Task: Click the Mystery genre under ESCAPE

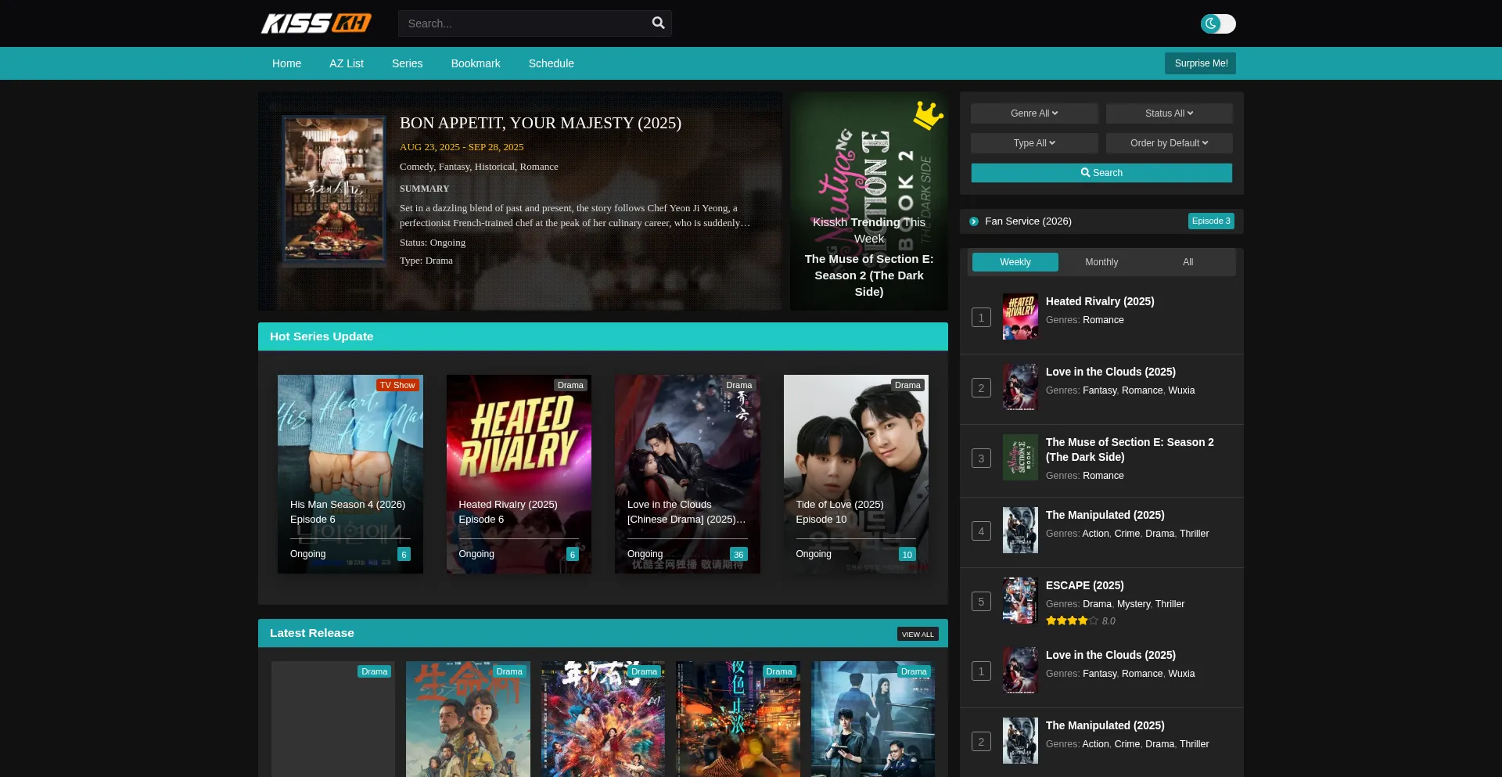Action: point(1134,604)
